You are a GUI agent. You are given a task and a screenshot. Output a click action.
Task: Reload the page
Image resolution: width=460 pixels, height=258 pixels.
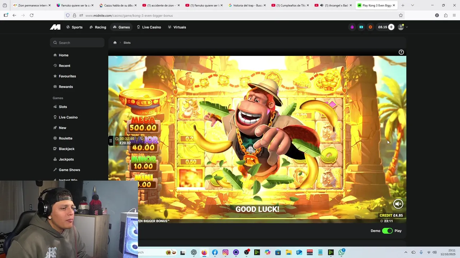(x=32, y=15)
